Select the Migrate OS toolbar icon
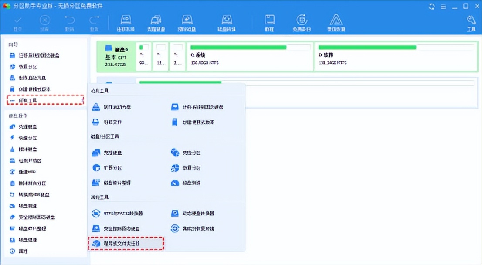The width and height of the screenshot is (482, 265). (x=126, y=22)
